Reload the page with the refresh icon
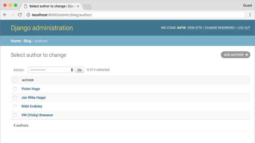The height and width of the screenshot is (143, 255). point(20,15)
